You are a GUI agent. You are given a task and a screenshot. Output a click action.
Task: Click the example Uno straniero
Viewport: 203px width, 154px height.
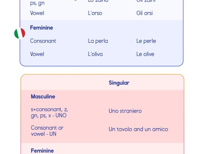(x=125, y=111)
